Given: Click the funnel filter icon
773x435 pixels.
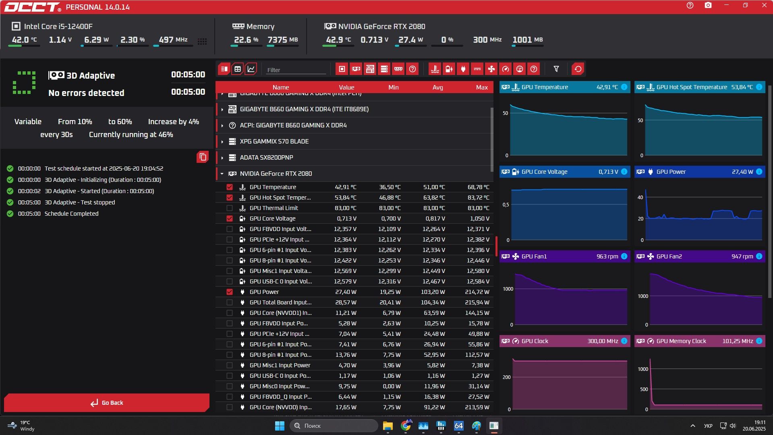Looking at the screenshot, I should 556,69.
